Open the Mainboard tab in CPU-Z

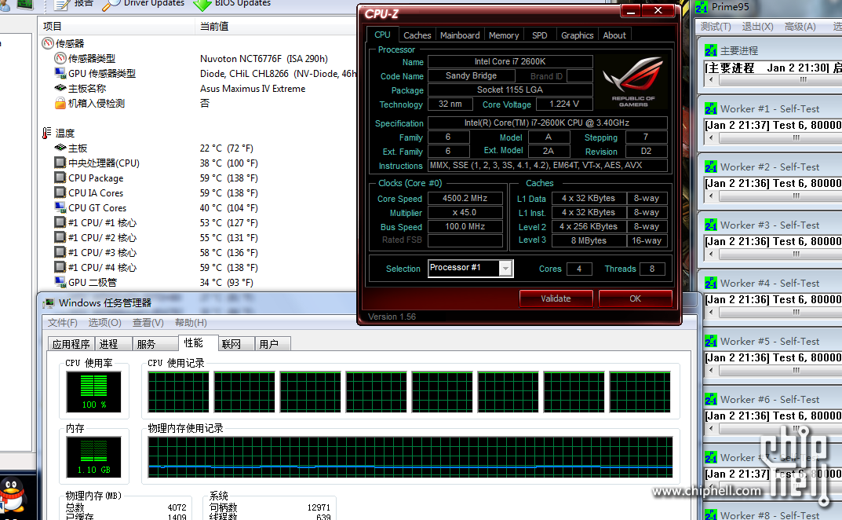point(460,35)
